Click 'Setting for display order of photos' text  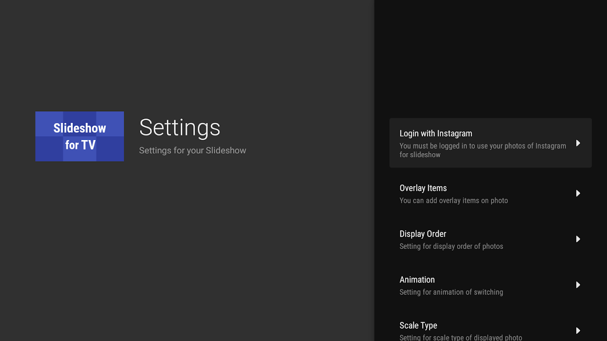pyautogui.click(x=451, y=246)
